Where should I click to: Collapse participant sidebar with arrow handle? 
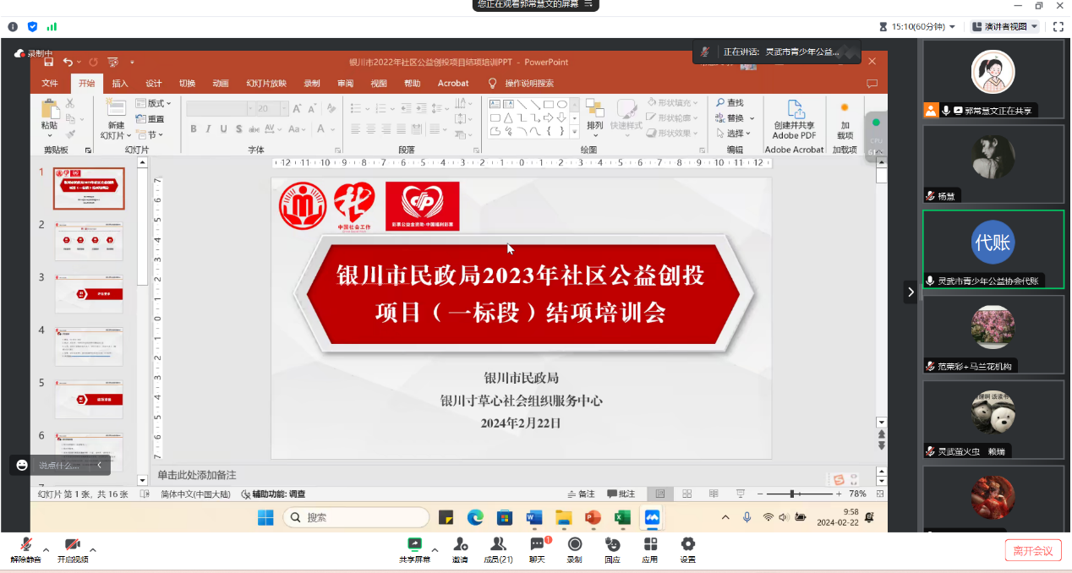coord(911,292)
